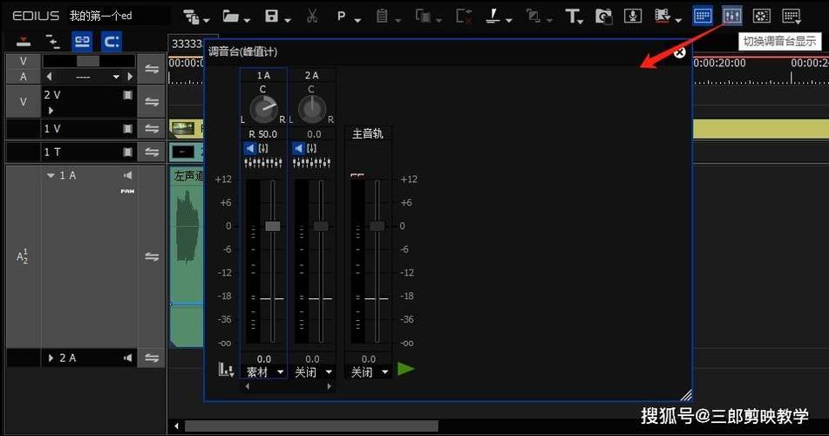Click the keyboard layout toolbar icon
829x436 pixels.
point(792,16)
